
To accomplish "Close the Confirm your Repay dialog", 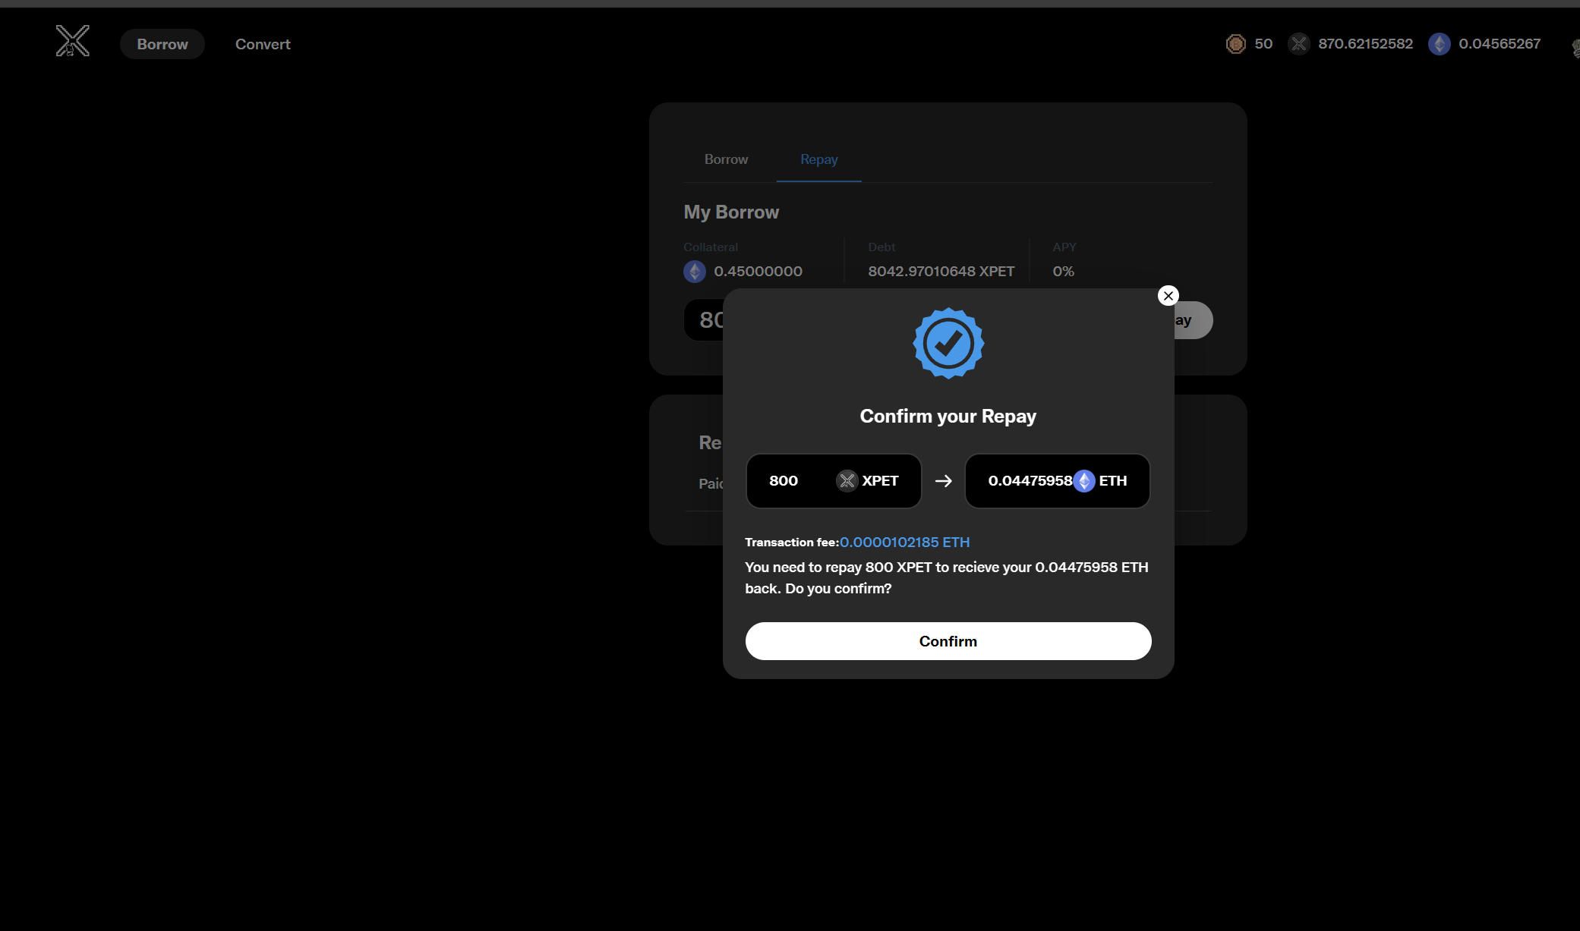I will pos(1168,296).
